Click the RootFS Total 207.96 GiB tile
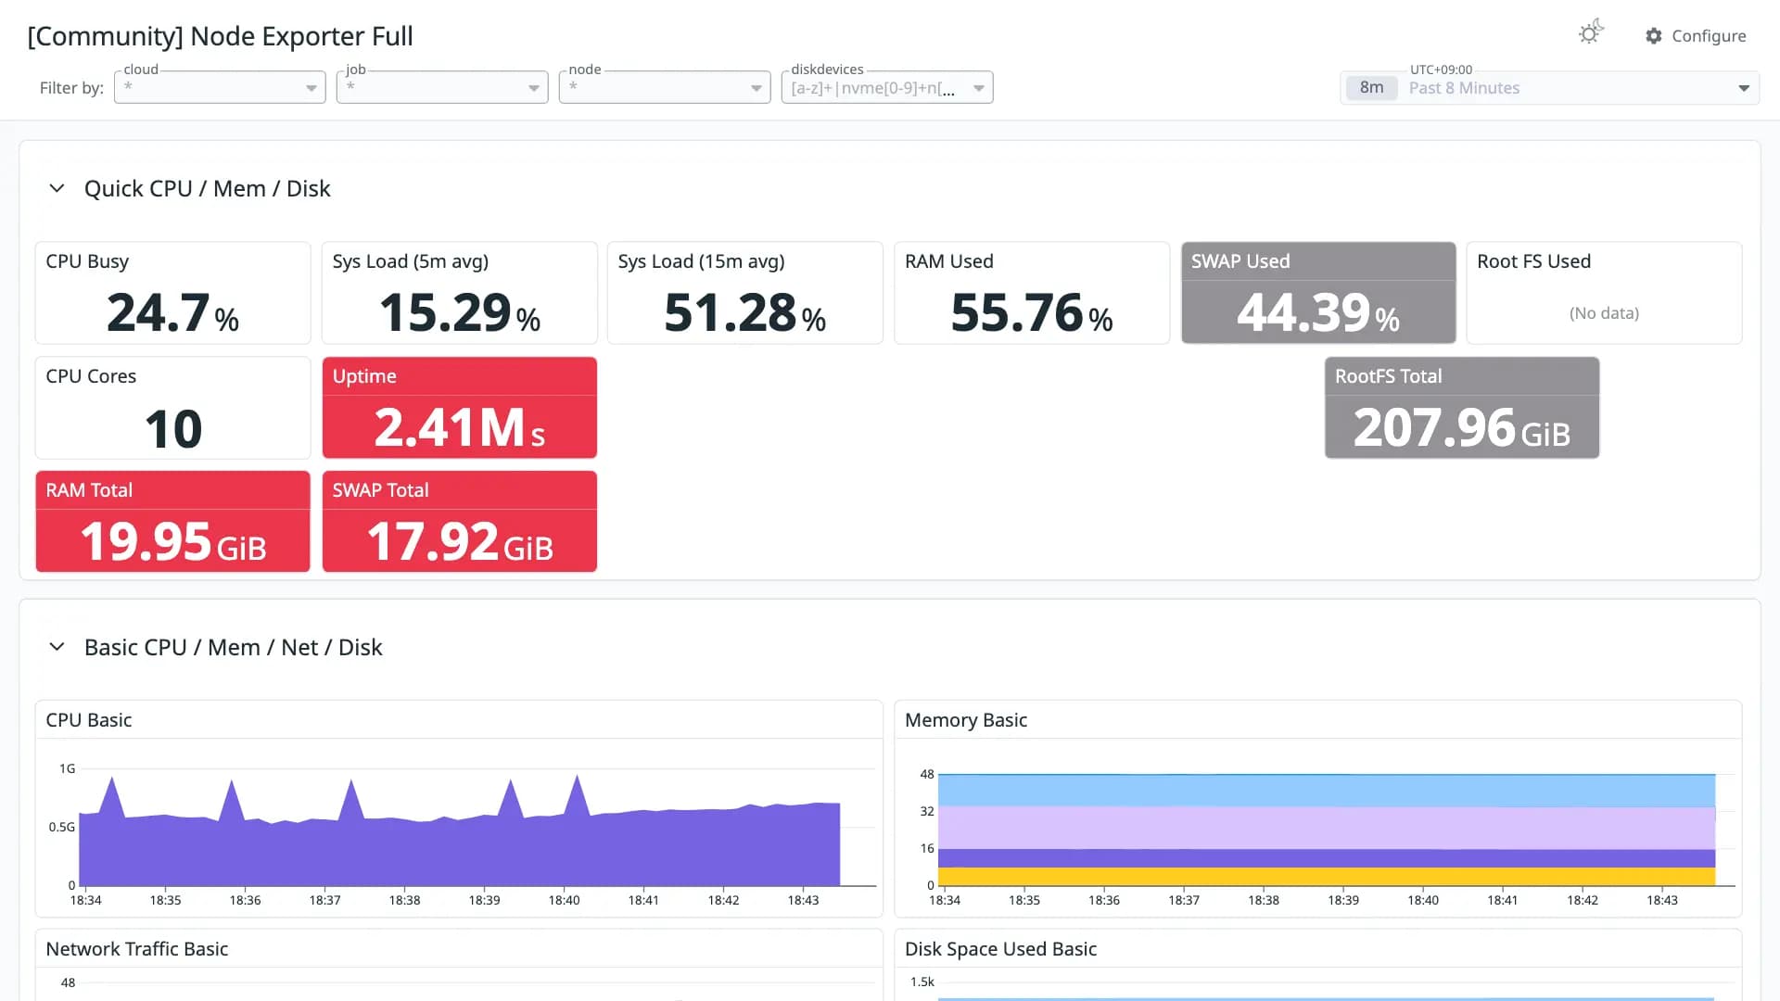This screenshot has height=1001, width=1780. click(x=1462, y=408)
